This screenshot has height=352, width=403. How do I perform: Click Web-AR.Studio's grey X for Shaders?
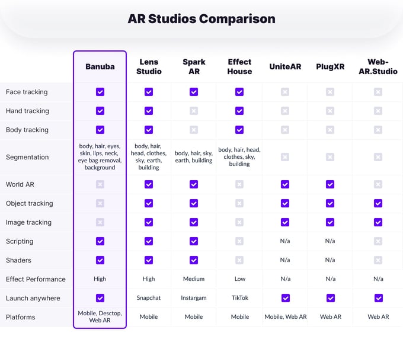pos(378,260)
